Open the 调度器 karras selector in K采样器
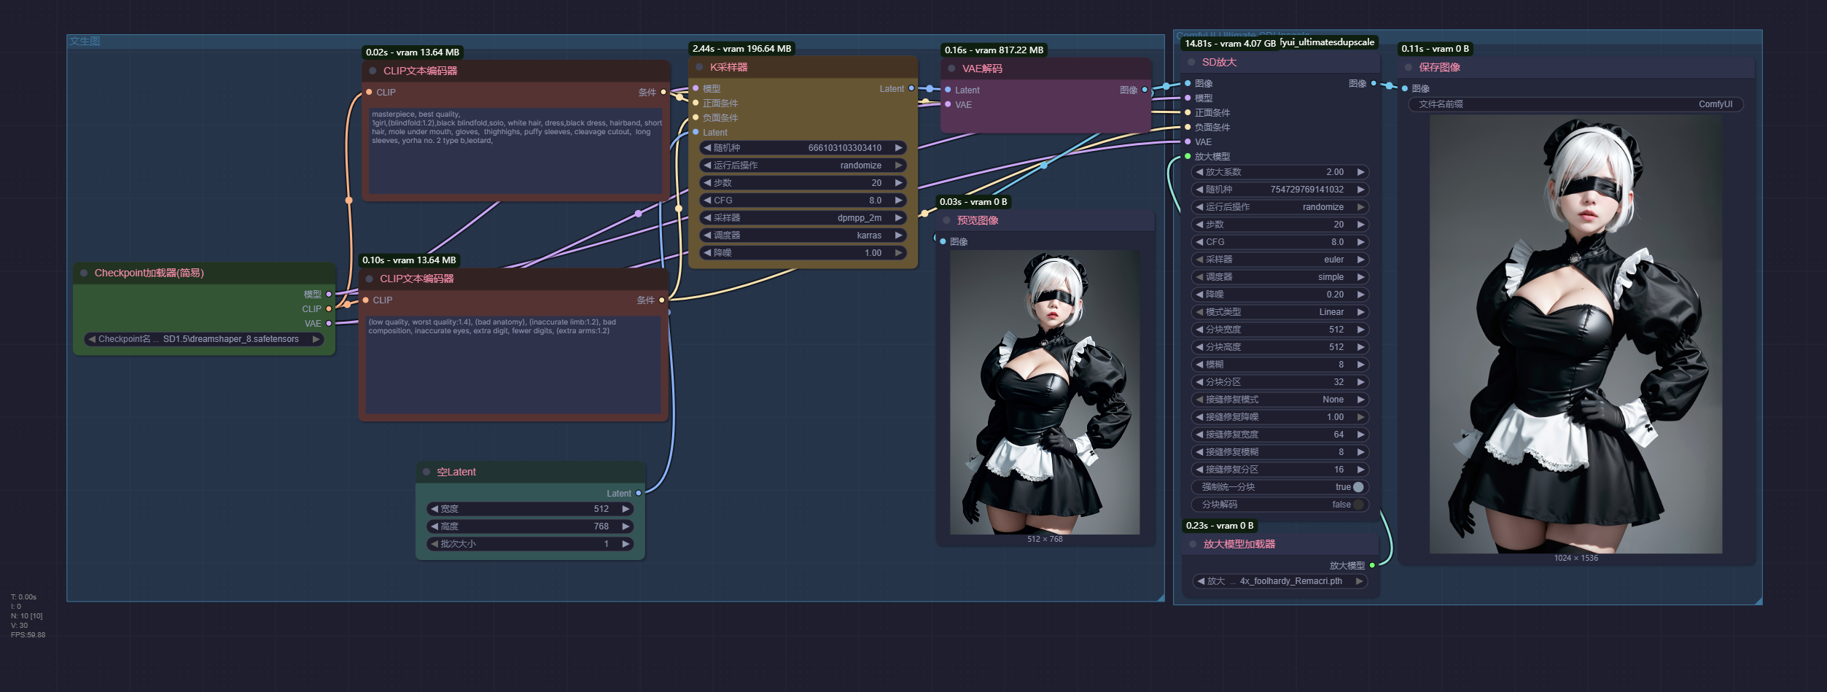 pos(802,236)
